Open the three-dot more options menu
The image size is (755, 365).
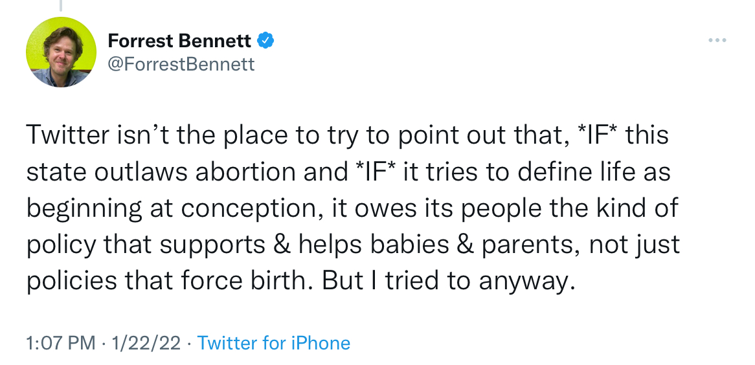(717, 41)
